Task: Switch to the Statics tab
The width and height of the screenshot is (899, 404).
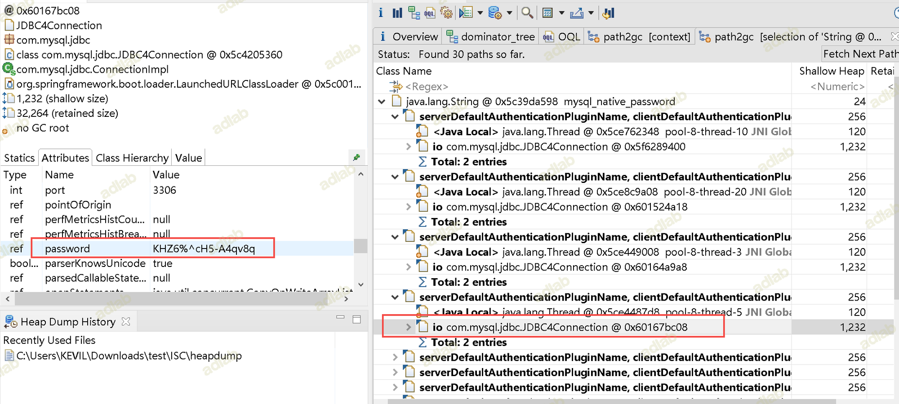Action: click(19, 158)
